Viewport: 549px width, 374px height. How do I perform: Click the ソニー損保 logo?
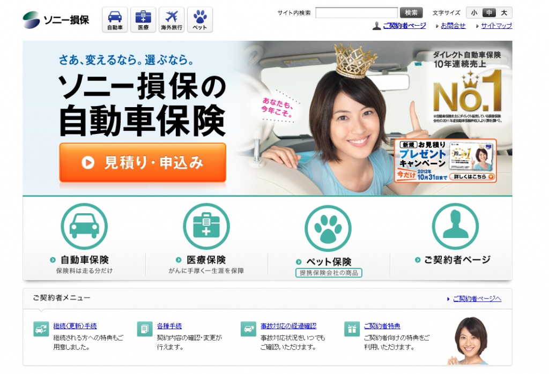click(x=56, y=20)
